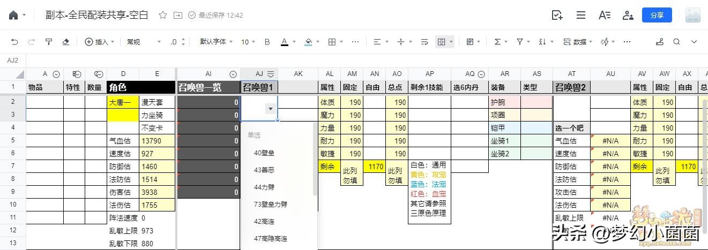Click the yellow 1170 cell in column AN
Screen dimensions: 708x250
click(374, 166)
